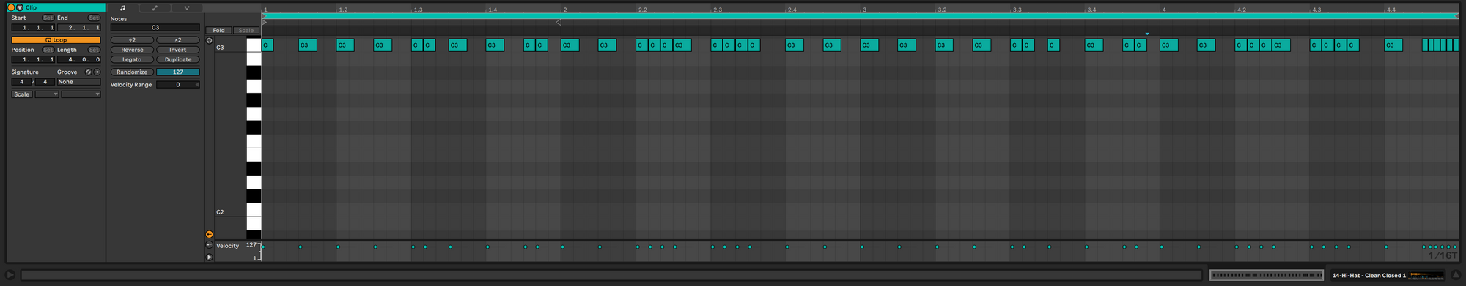Toggle the Scale button in Clip panel
The image size is (1466, 286).
click(22, 94)
